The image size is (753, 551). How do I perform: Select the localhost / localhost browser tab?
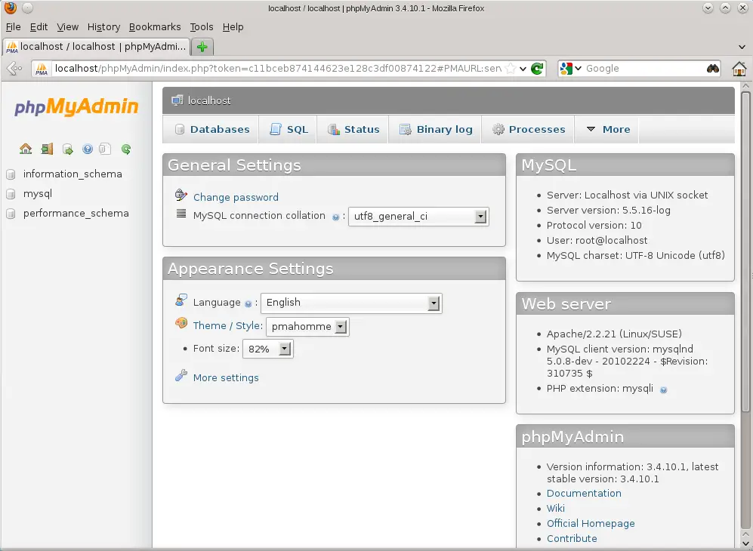click(x=96, y=47)
